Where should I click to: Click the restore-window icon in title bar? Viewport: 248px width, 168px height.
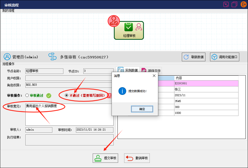pyautogui.click(x=234, y=4)
